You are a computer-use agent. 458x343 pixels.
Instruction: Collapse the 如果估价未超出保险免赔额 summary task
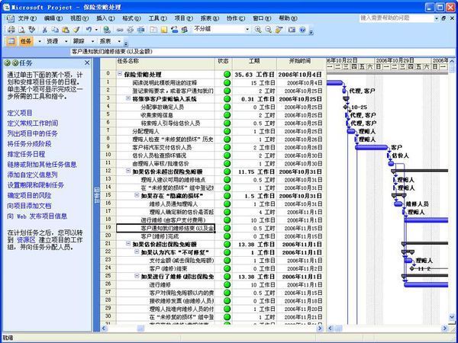pyautogui.click(x=128, y=171)
